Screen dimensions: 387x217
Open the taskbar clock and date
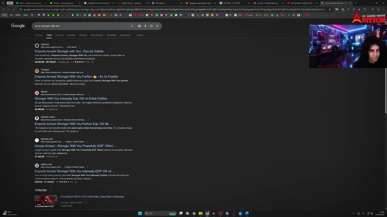point(379,213)
